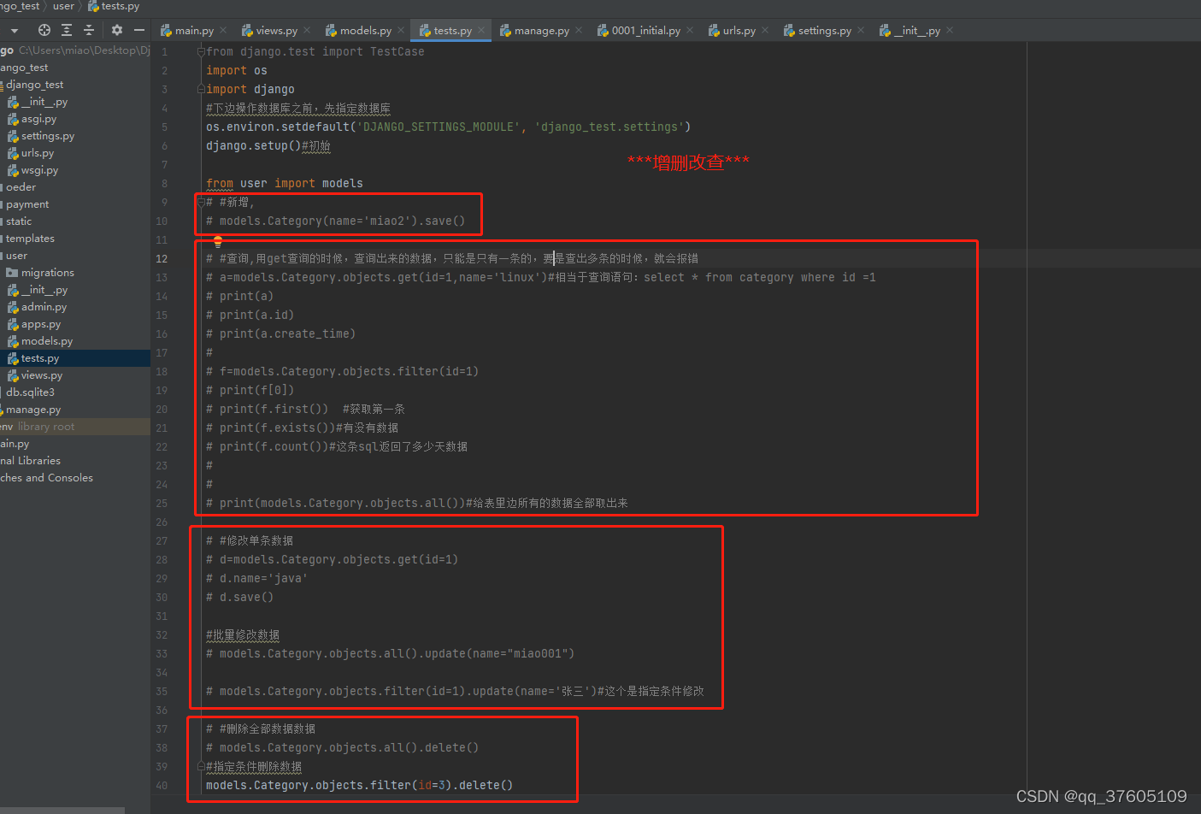The image size is (1201, 814).
Task: Click line number 40 in gutter
Action: tap(162, 785)
